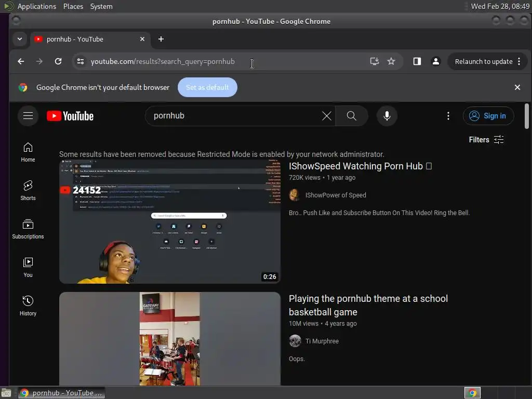
Task: Open the YouTube guide hamburger menu
Action: (28, 116)
